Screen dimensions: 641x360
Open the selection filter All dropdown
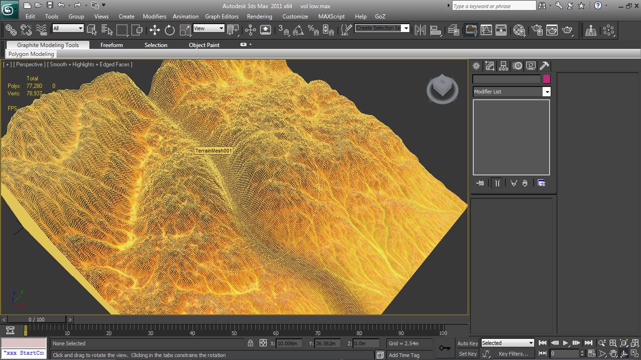[68, 28]
